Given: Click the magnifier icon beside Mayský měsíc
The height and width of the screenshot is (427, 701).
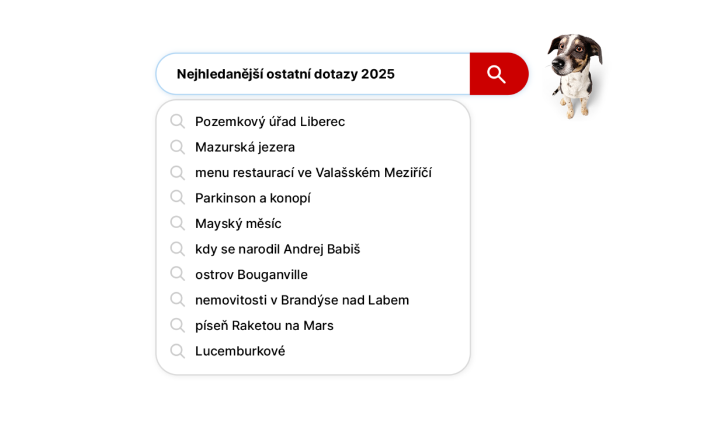Looking at the screenshot, I should 178,223.
